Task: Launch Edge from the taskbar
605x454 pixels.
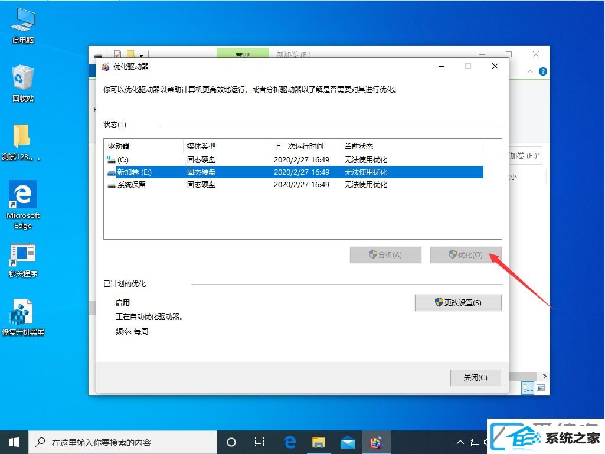Action: coord(289,442)
